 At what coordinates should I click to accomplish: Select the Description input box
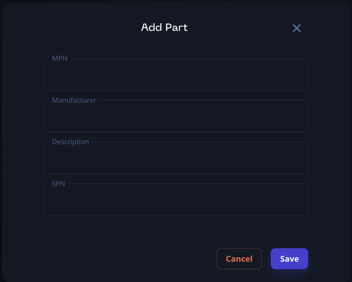tap(175, 159)
